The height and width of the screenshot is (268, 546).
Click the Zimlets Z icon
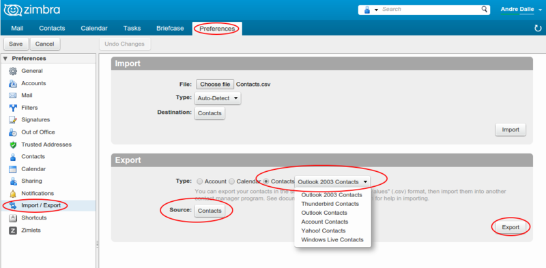(x=13, y=230)
